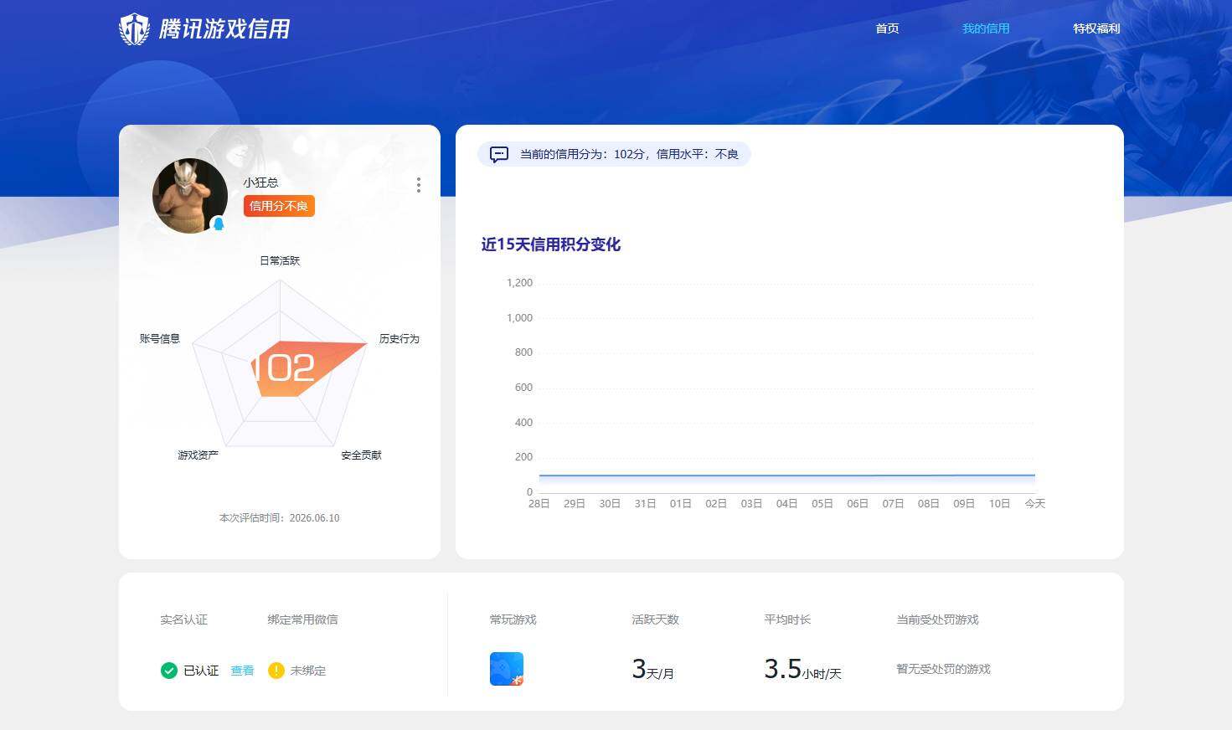Click the 200 value on chart y-axis
1232x730 pixels.
coord(523,457)
